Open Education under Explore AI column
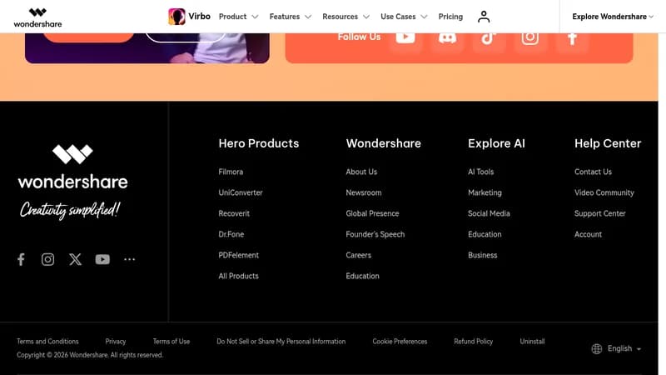666x375 pixels. coord(485,234)
